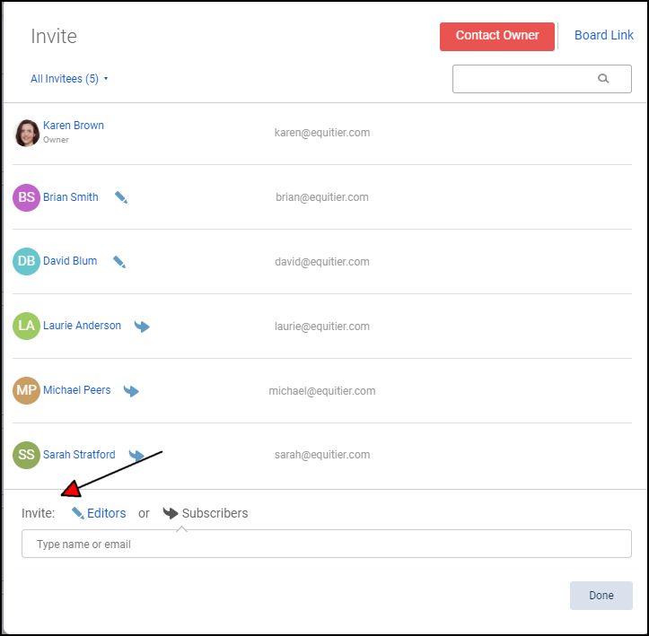The height and width of the screenshot is (636, 649).
Task: Click the subscriber arrow icon beside Sarah Stratford
Action: coord(136,456)
